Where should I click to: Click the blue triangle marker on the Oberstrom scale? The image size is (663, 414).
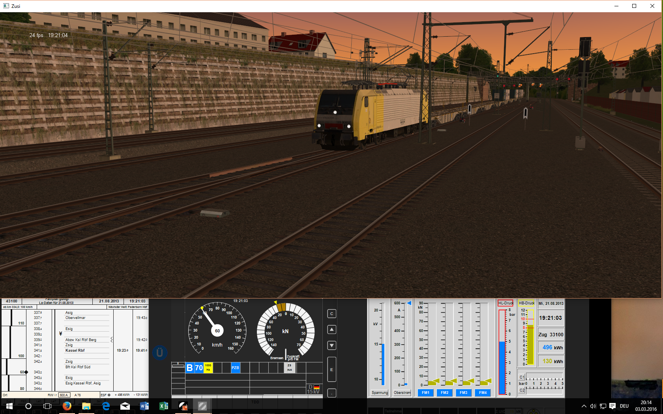[x=409, y=303]
